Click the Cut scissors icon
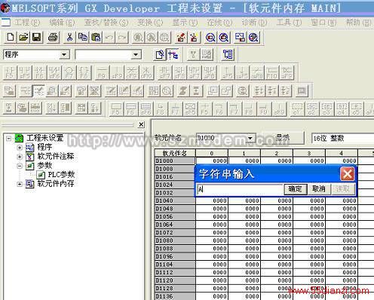374x300 pixels. coord(69,38)
